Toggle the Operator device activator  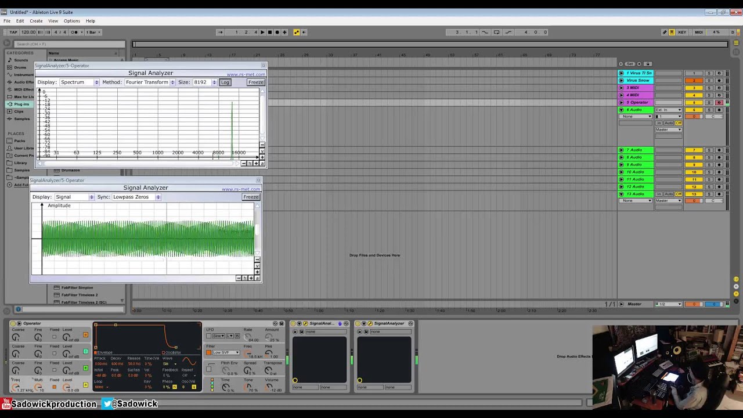pos(13,323)
